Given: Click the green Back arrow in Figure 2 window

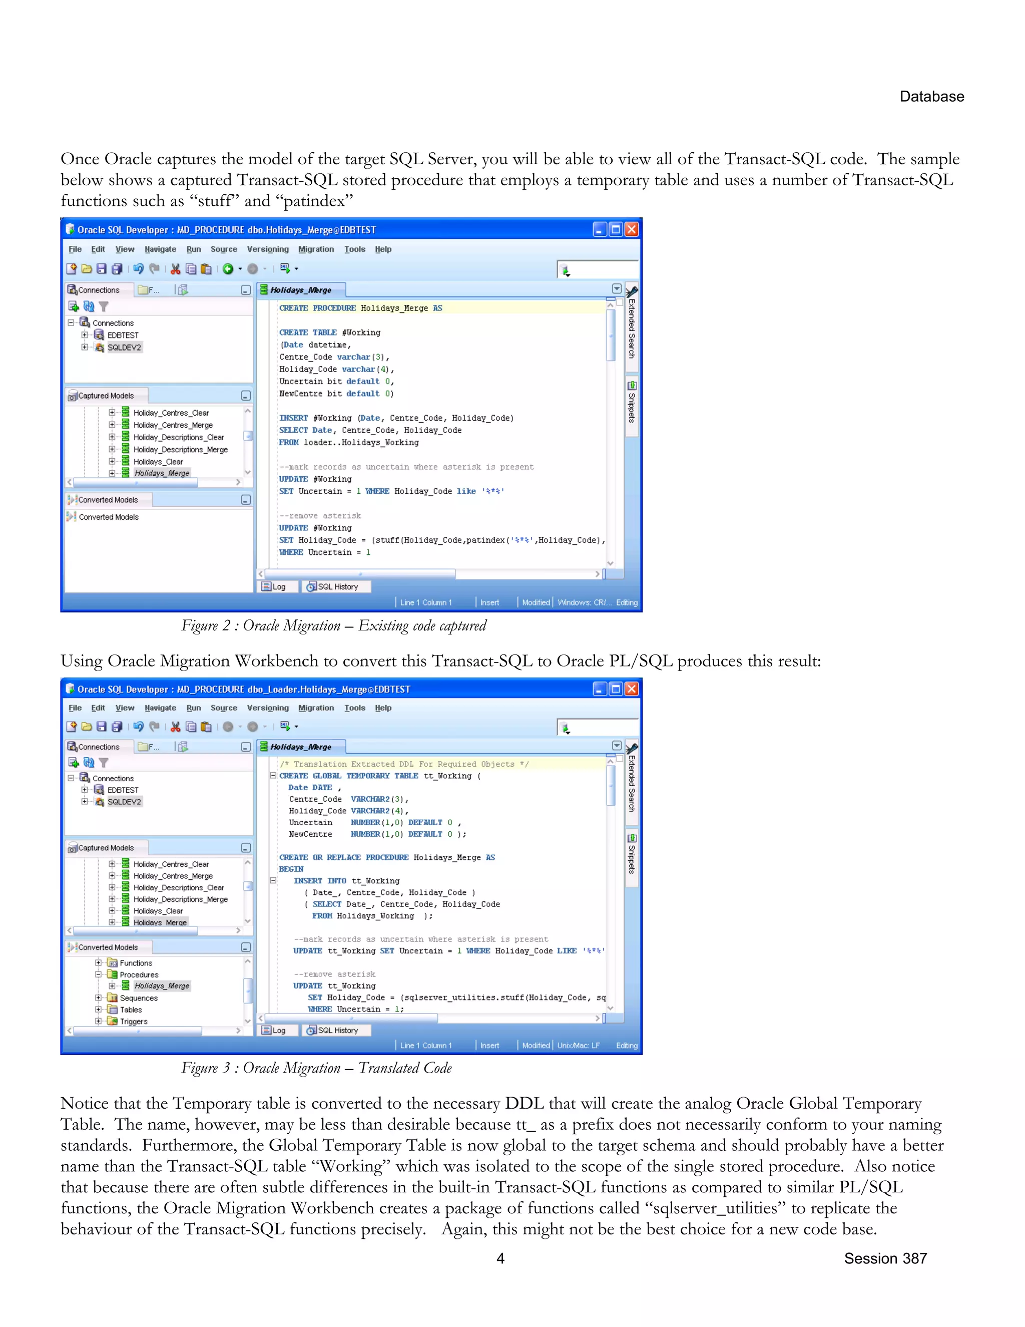Looking at the screenshot, I should [x=228, y=268].
